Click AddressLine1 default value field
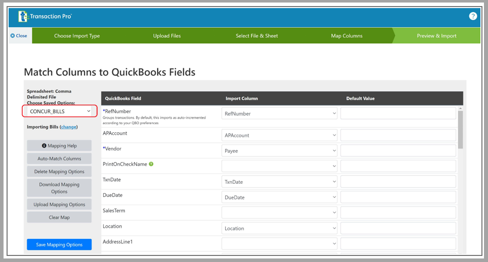The height and width of the screenshot is (262, 488). pyautogui.click(x=398, y=244)
